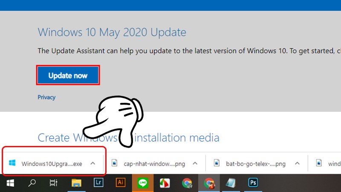The image size is (341, 192).
Task: Open the notepad-style app in the taskbar
Action: point(231,183)
